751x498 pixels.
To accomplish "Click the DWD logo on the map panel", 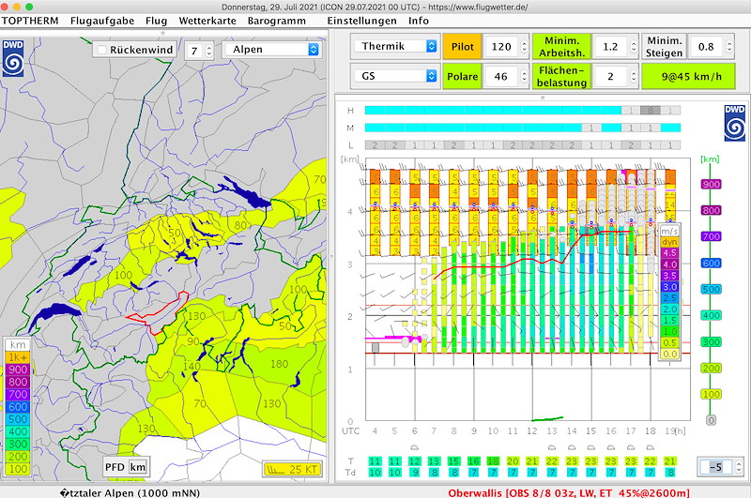I will (x=13, y=58).
